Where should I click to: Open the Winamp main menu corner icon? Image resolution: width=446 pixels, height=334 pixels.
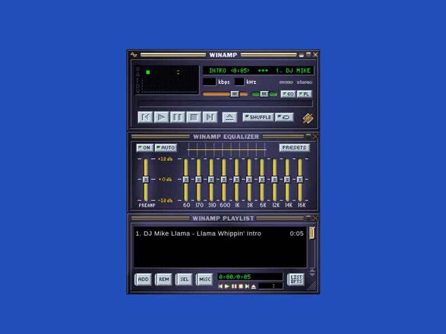[134, 55]
